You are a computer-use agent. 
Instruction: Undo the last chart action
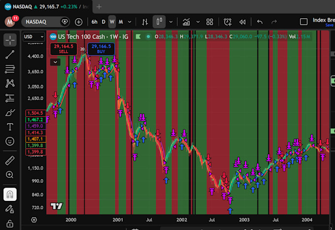(x=260, y=22)
